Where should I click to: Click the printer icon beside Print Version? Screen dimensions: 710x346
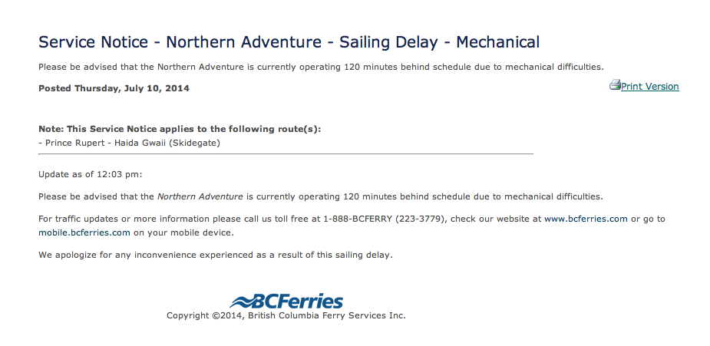click(x=615, y=85)
